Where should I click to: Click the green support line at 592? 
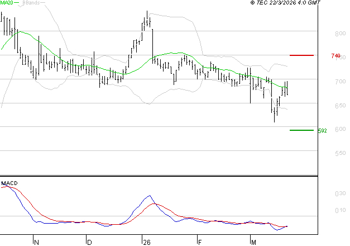[301, 130]
